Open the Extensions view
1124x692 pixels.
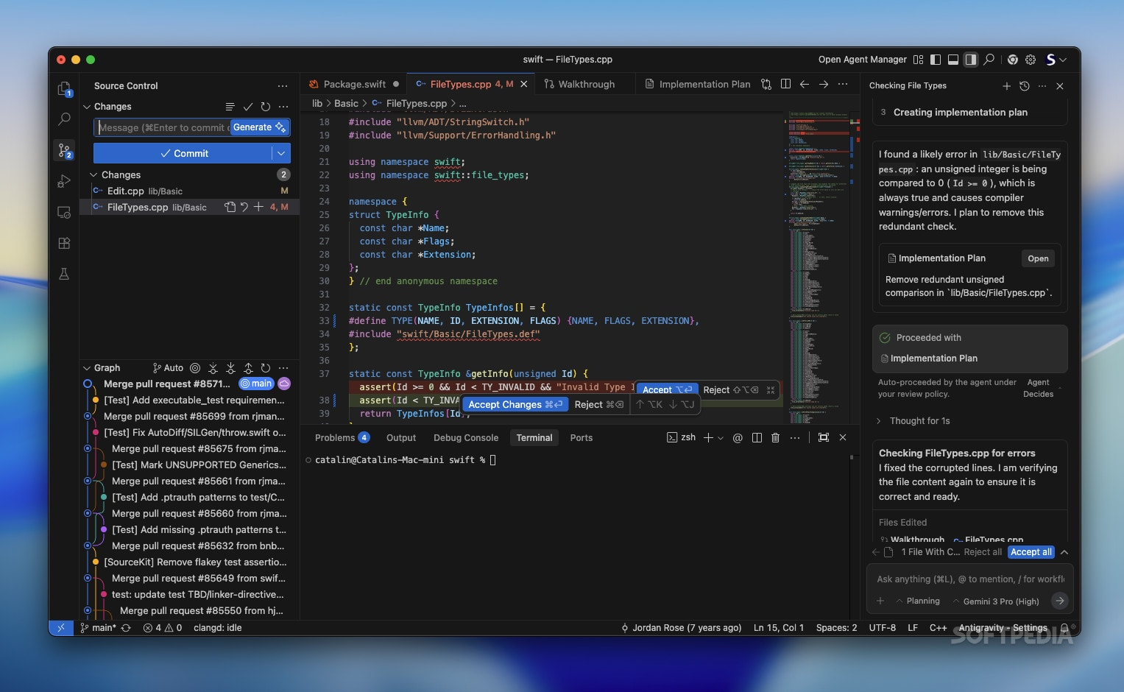tap(64, 243)
